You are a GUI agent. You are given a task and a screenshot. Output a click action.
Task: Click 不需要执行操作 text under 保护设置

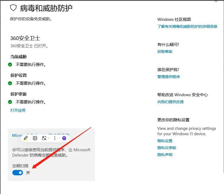click(x=31, y=83)
